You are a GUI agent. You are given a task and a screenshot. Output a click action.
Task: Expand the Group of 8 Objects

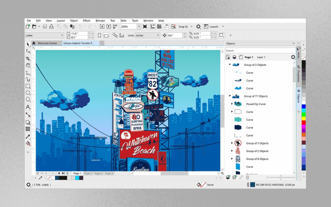point(232,159)
